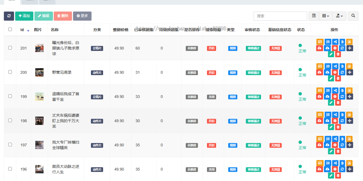Open thumbnail image of row 197
The width and height of the screenshot is (363, 181).
(39, 145)
